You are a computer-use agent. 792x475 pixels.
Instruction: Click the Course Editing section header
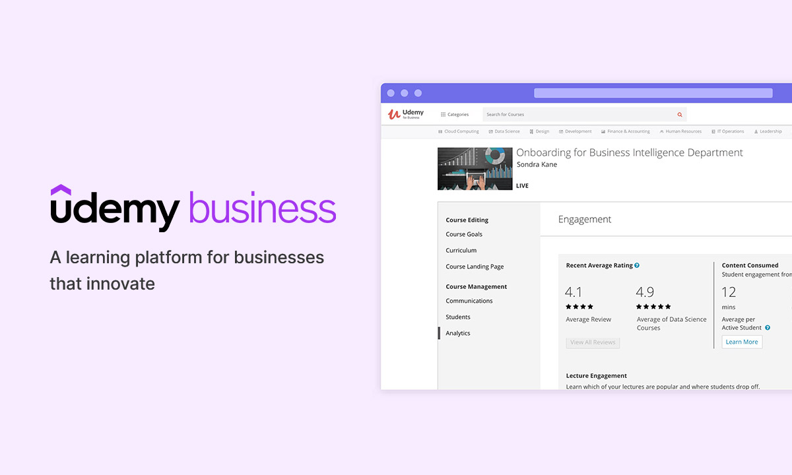[467, 220]
